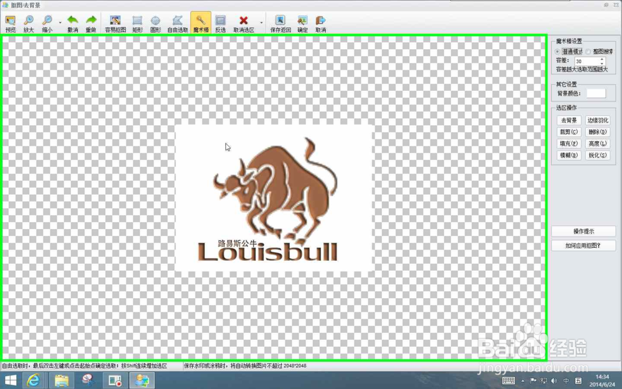
Task: Undo with the 撤消 green arrow
Action: click(x=73, y=24)
